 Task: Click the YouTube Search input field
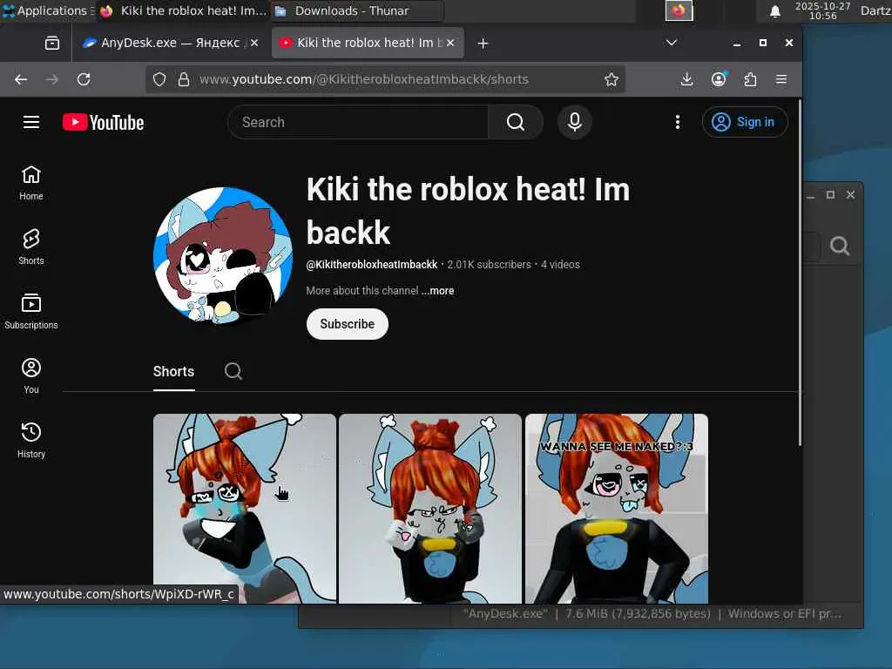[358, 122]
